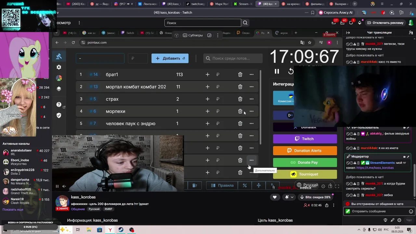The height and width of the screenshot is (234, 416).
Task: Open floating video bar more options
Action: pyautogui.click(x=218, y=35)
